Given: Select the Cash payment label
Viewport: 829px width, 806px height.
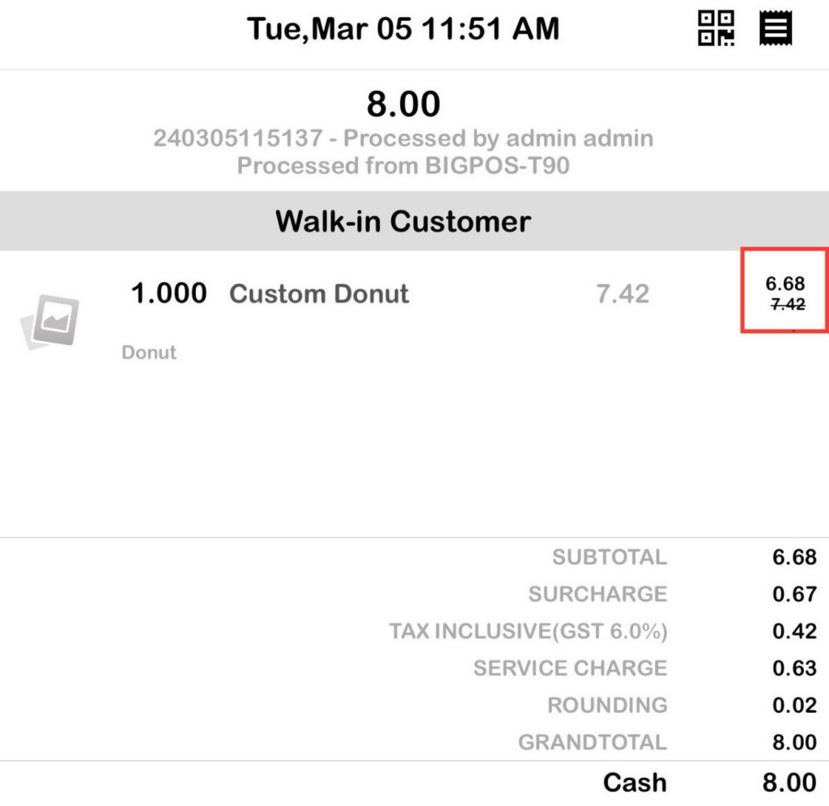Looking at the screenshot, I should point(635,783).
